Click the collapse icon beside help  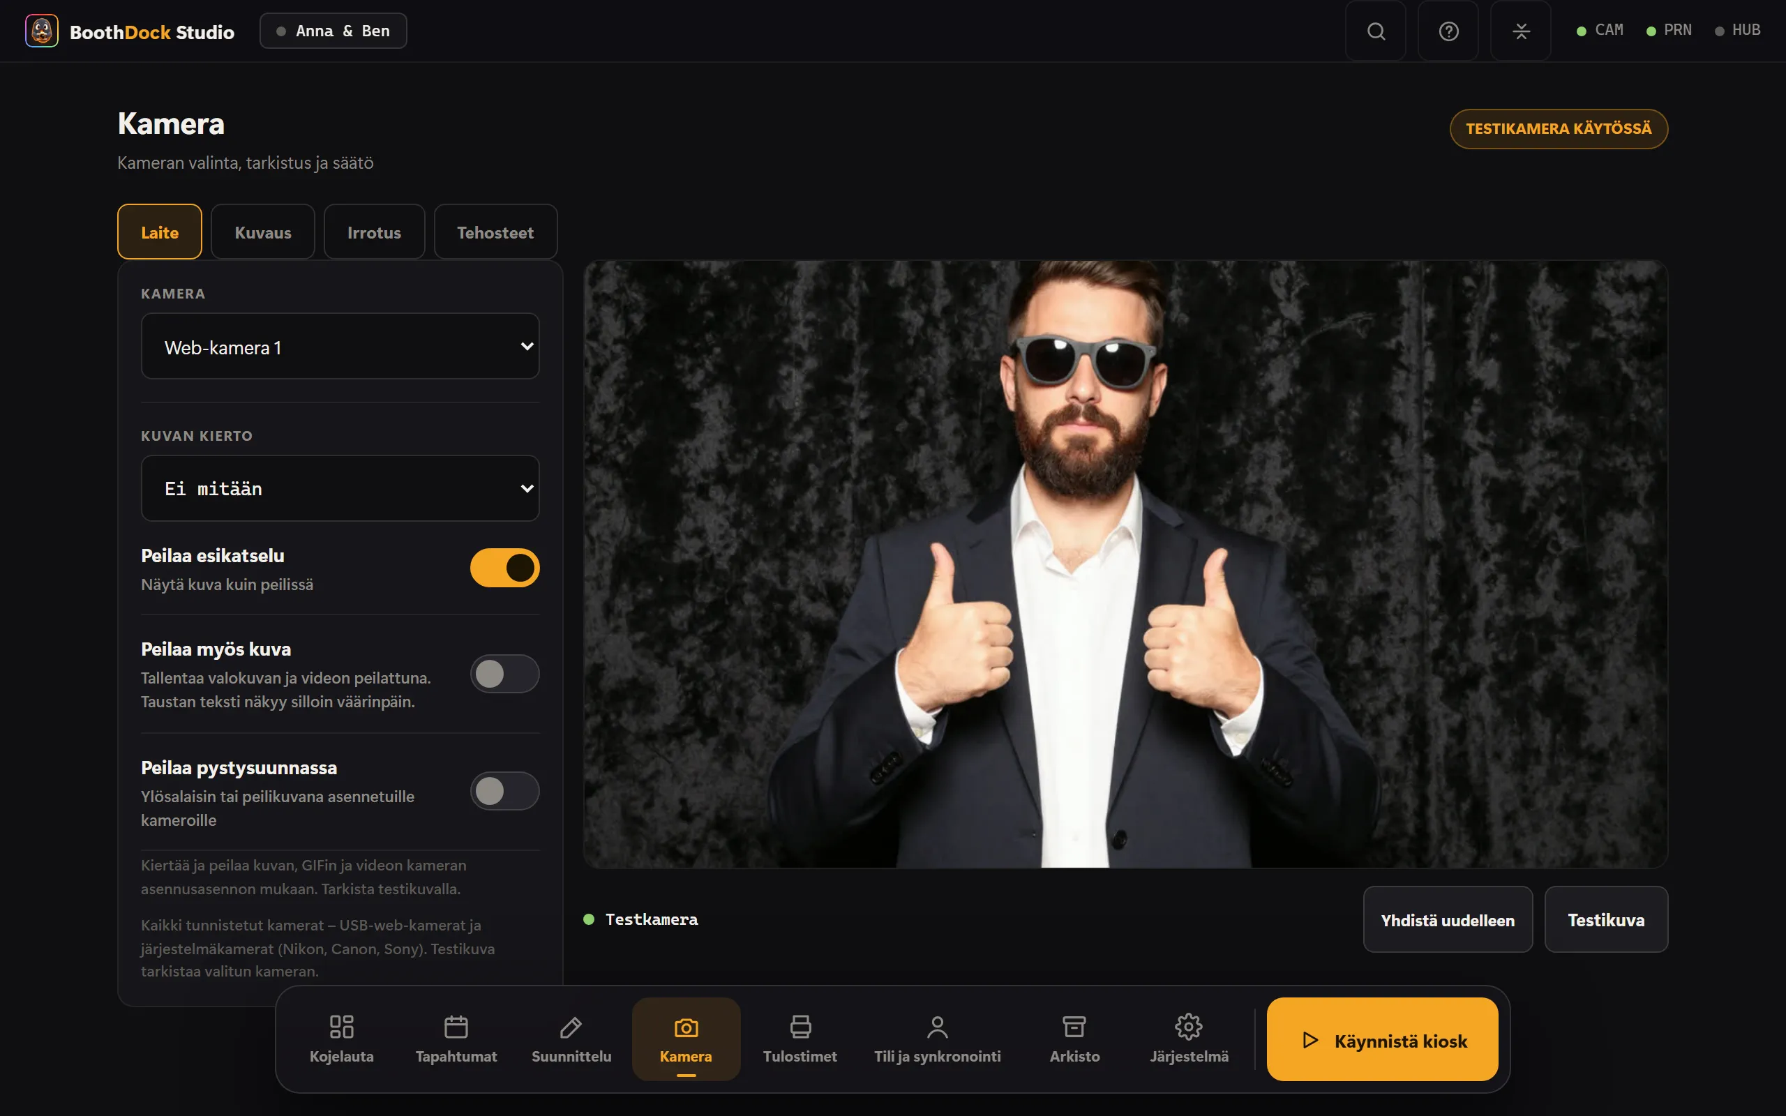coord(1520,31)
